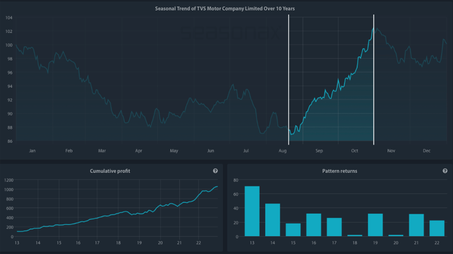Screen dimensions: 453x254
Task: Click the 2015 bar in Pattern returns
Action: pyautogui.click(x=293, y=230)
